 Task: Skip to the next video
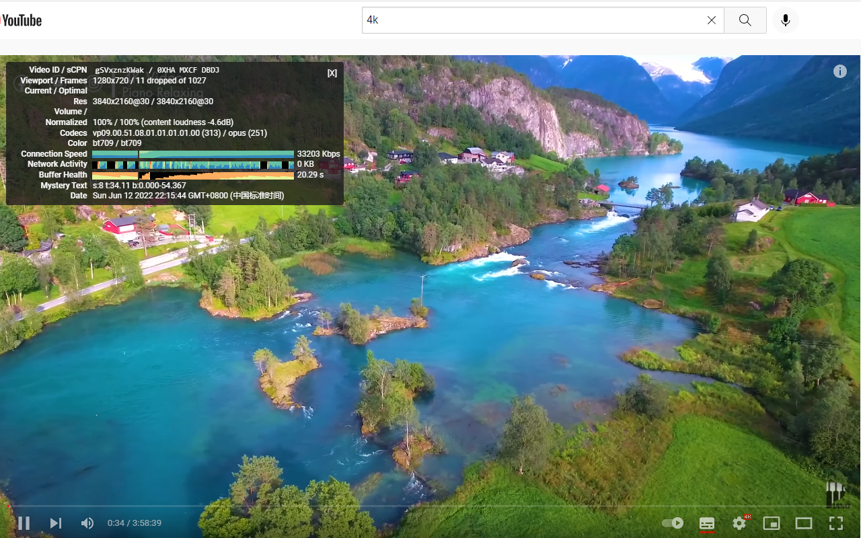point(56,523)
